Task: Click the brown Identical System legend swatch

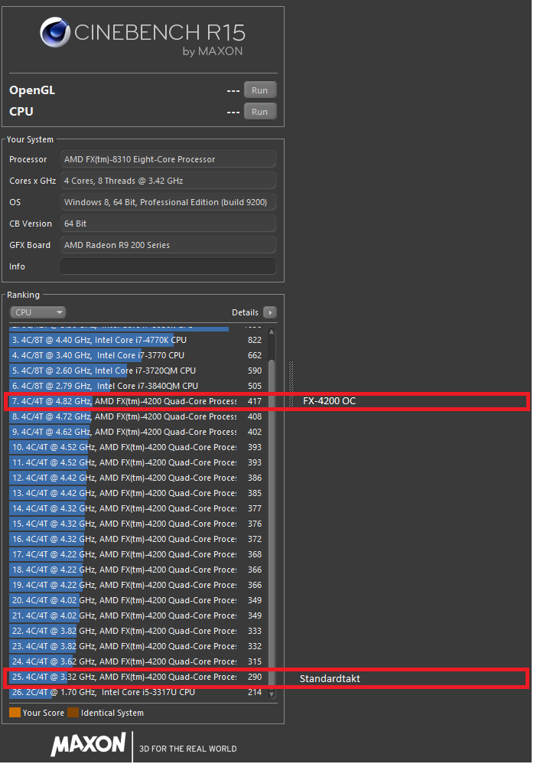Action: tap(73, 713)
